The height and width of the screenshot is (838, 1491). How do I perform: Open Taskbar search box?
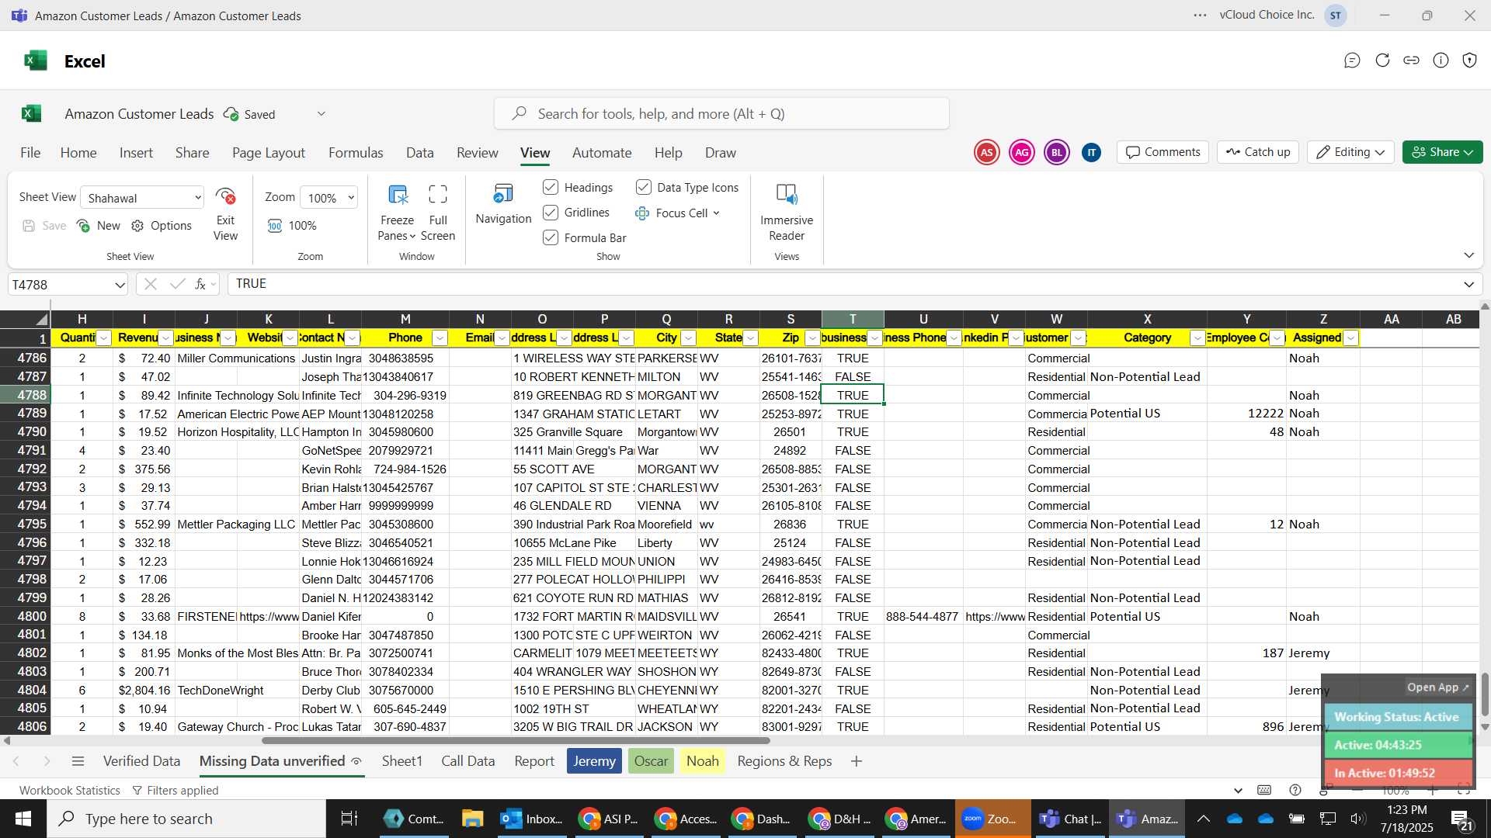tap(186, 819)
